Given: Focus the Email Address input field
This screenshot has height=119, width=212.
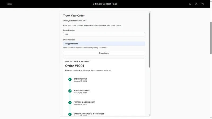Looking at the screenshot, I should click(x=104, y=44).
